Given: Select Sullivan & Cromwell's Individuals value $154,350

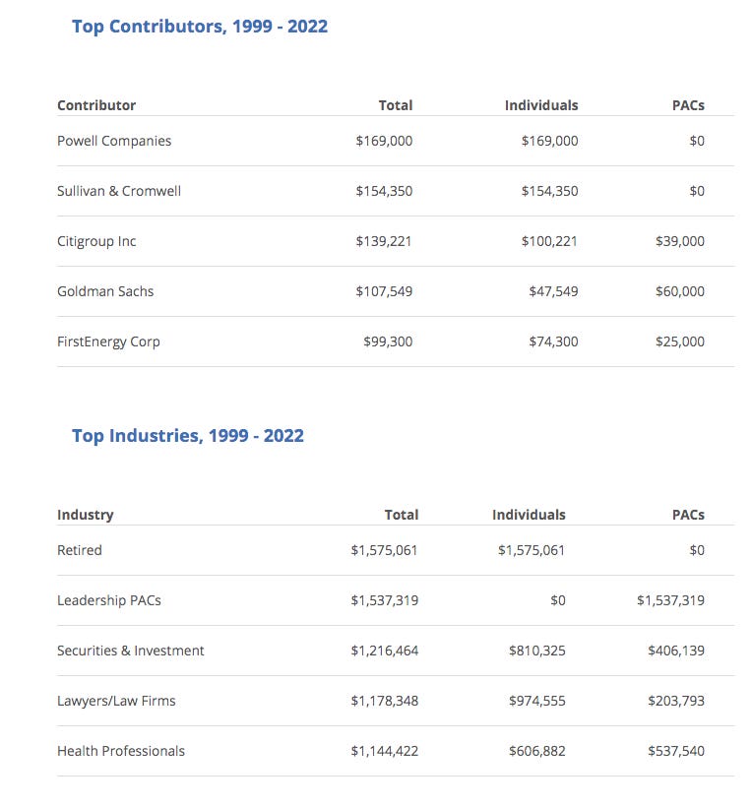Looking at the screenshot, I should (x=549, y=191).
